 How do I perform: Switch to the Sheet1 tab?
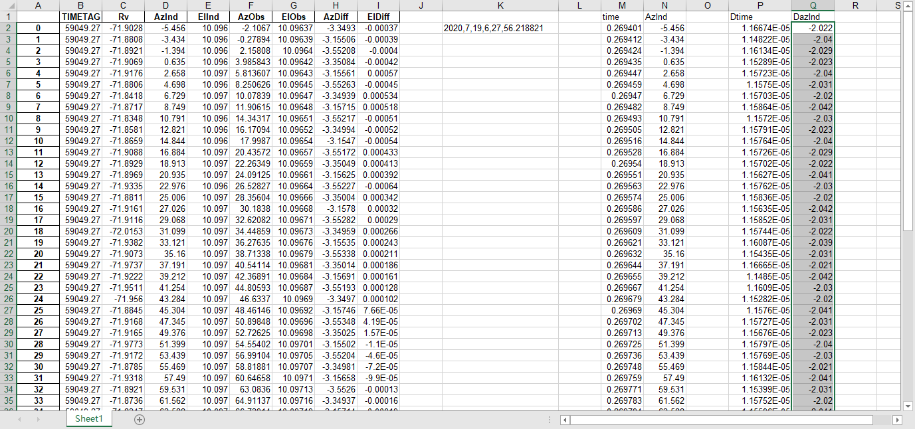point(88,420)
